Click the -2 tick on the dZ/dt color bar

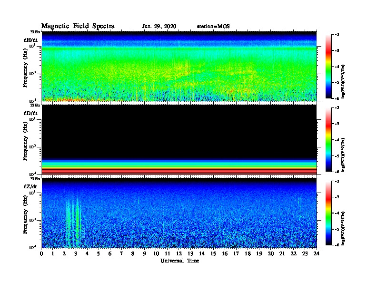337,181
